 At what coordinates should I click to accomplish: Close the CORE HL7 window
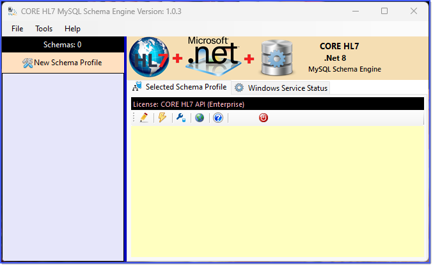coord(414,12)
